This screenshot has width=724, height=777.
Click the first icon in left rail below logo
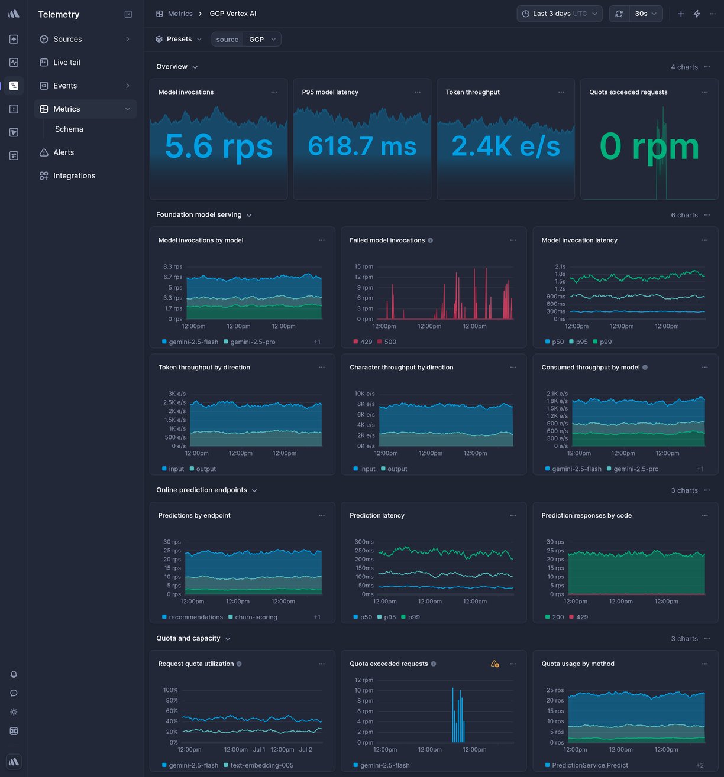coord(14,39)
